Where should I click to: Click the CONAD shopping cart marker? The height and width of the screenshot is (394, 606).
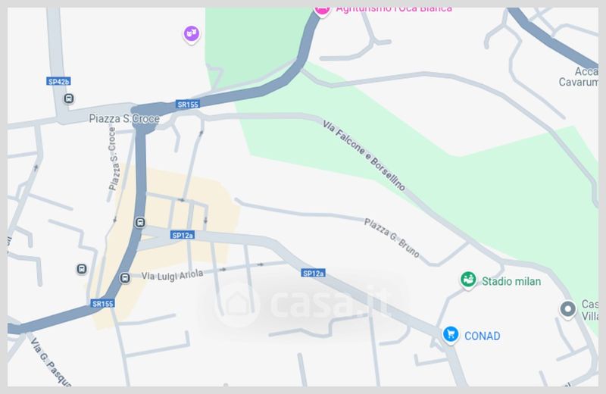[451, 334]
